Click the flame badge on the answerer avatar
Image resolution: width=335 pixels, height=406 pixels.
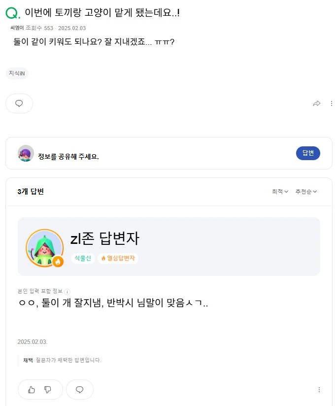pos(58,262)
